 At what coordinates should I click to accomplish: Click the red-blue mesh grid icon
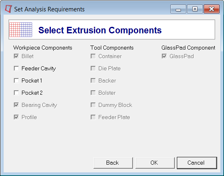click(21, 30)
